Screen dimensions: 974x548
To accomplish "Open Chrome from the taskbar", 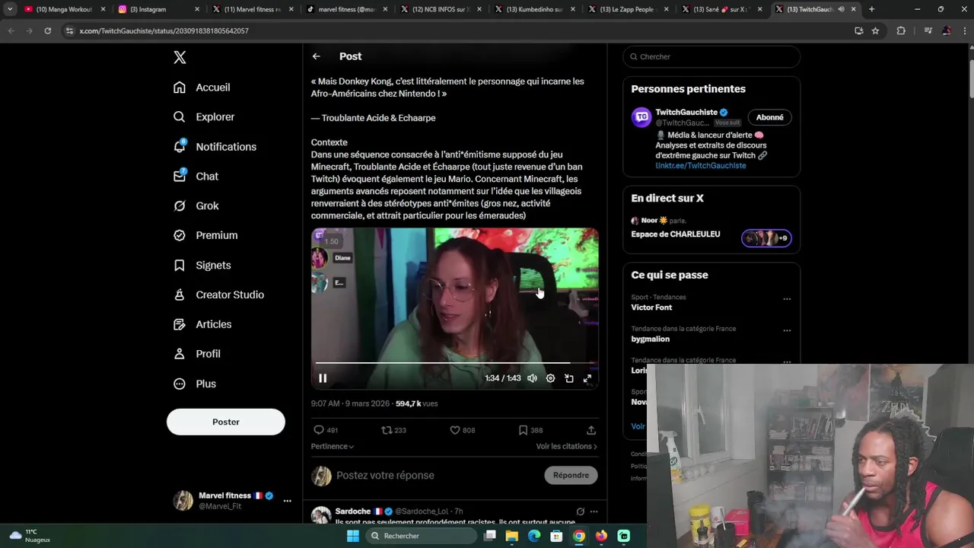I will coord(579,536).
